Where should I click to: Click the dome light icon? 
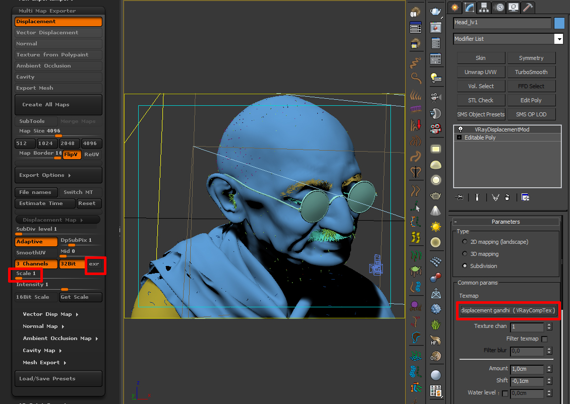[x=435, y=165]
